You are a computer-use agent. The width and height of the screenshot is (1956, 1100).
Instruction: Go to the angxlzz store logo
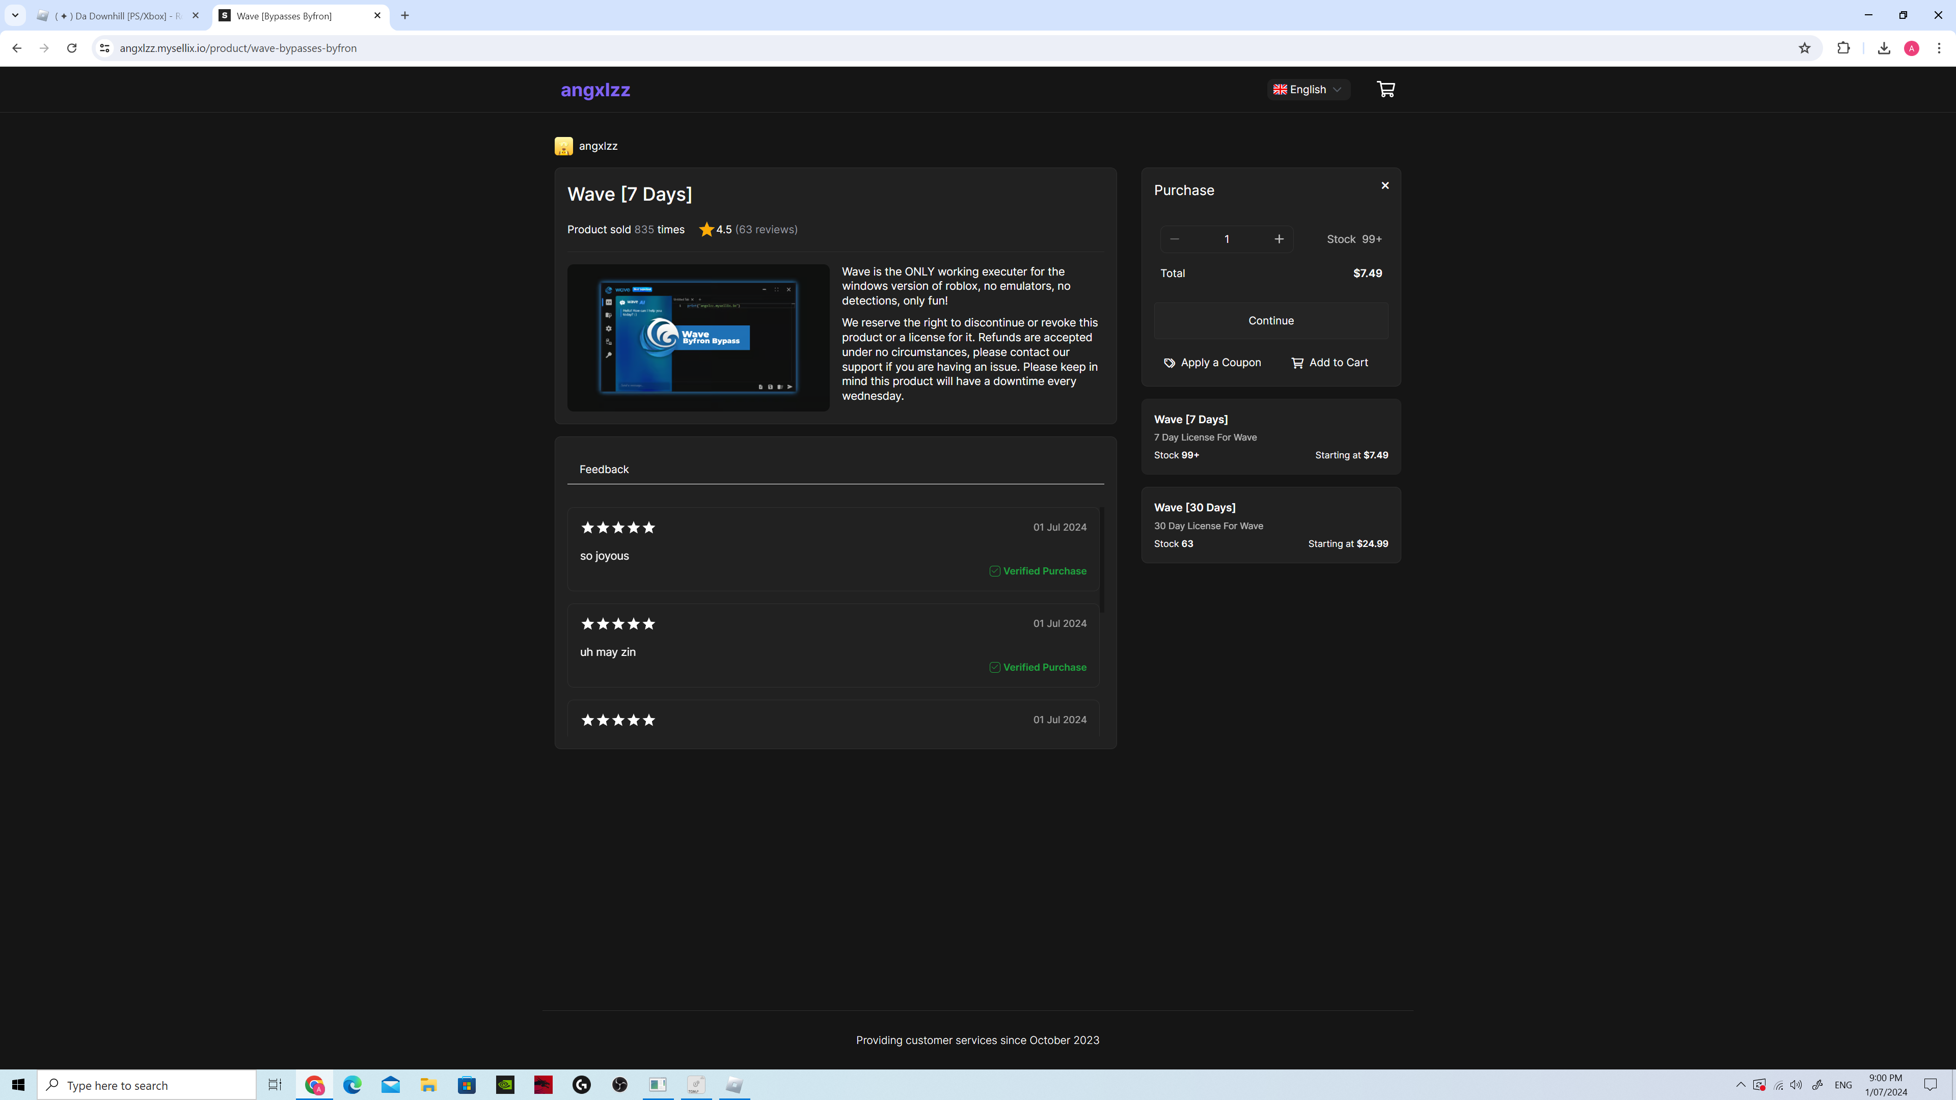(595, 90)
